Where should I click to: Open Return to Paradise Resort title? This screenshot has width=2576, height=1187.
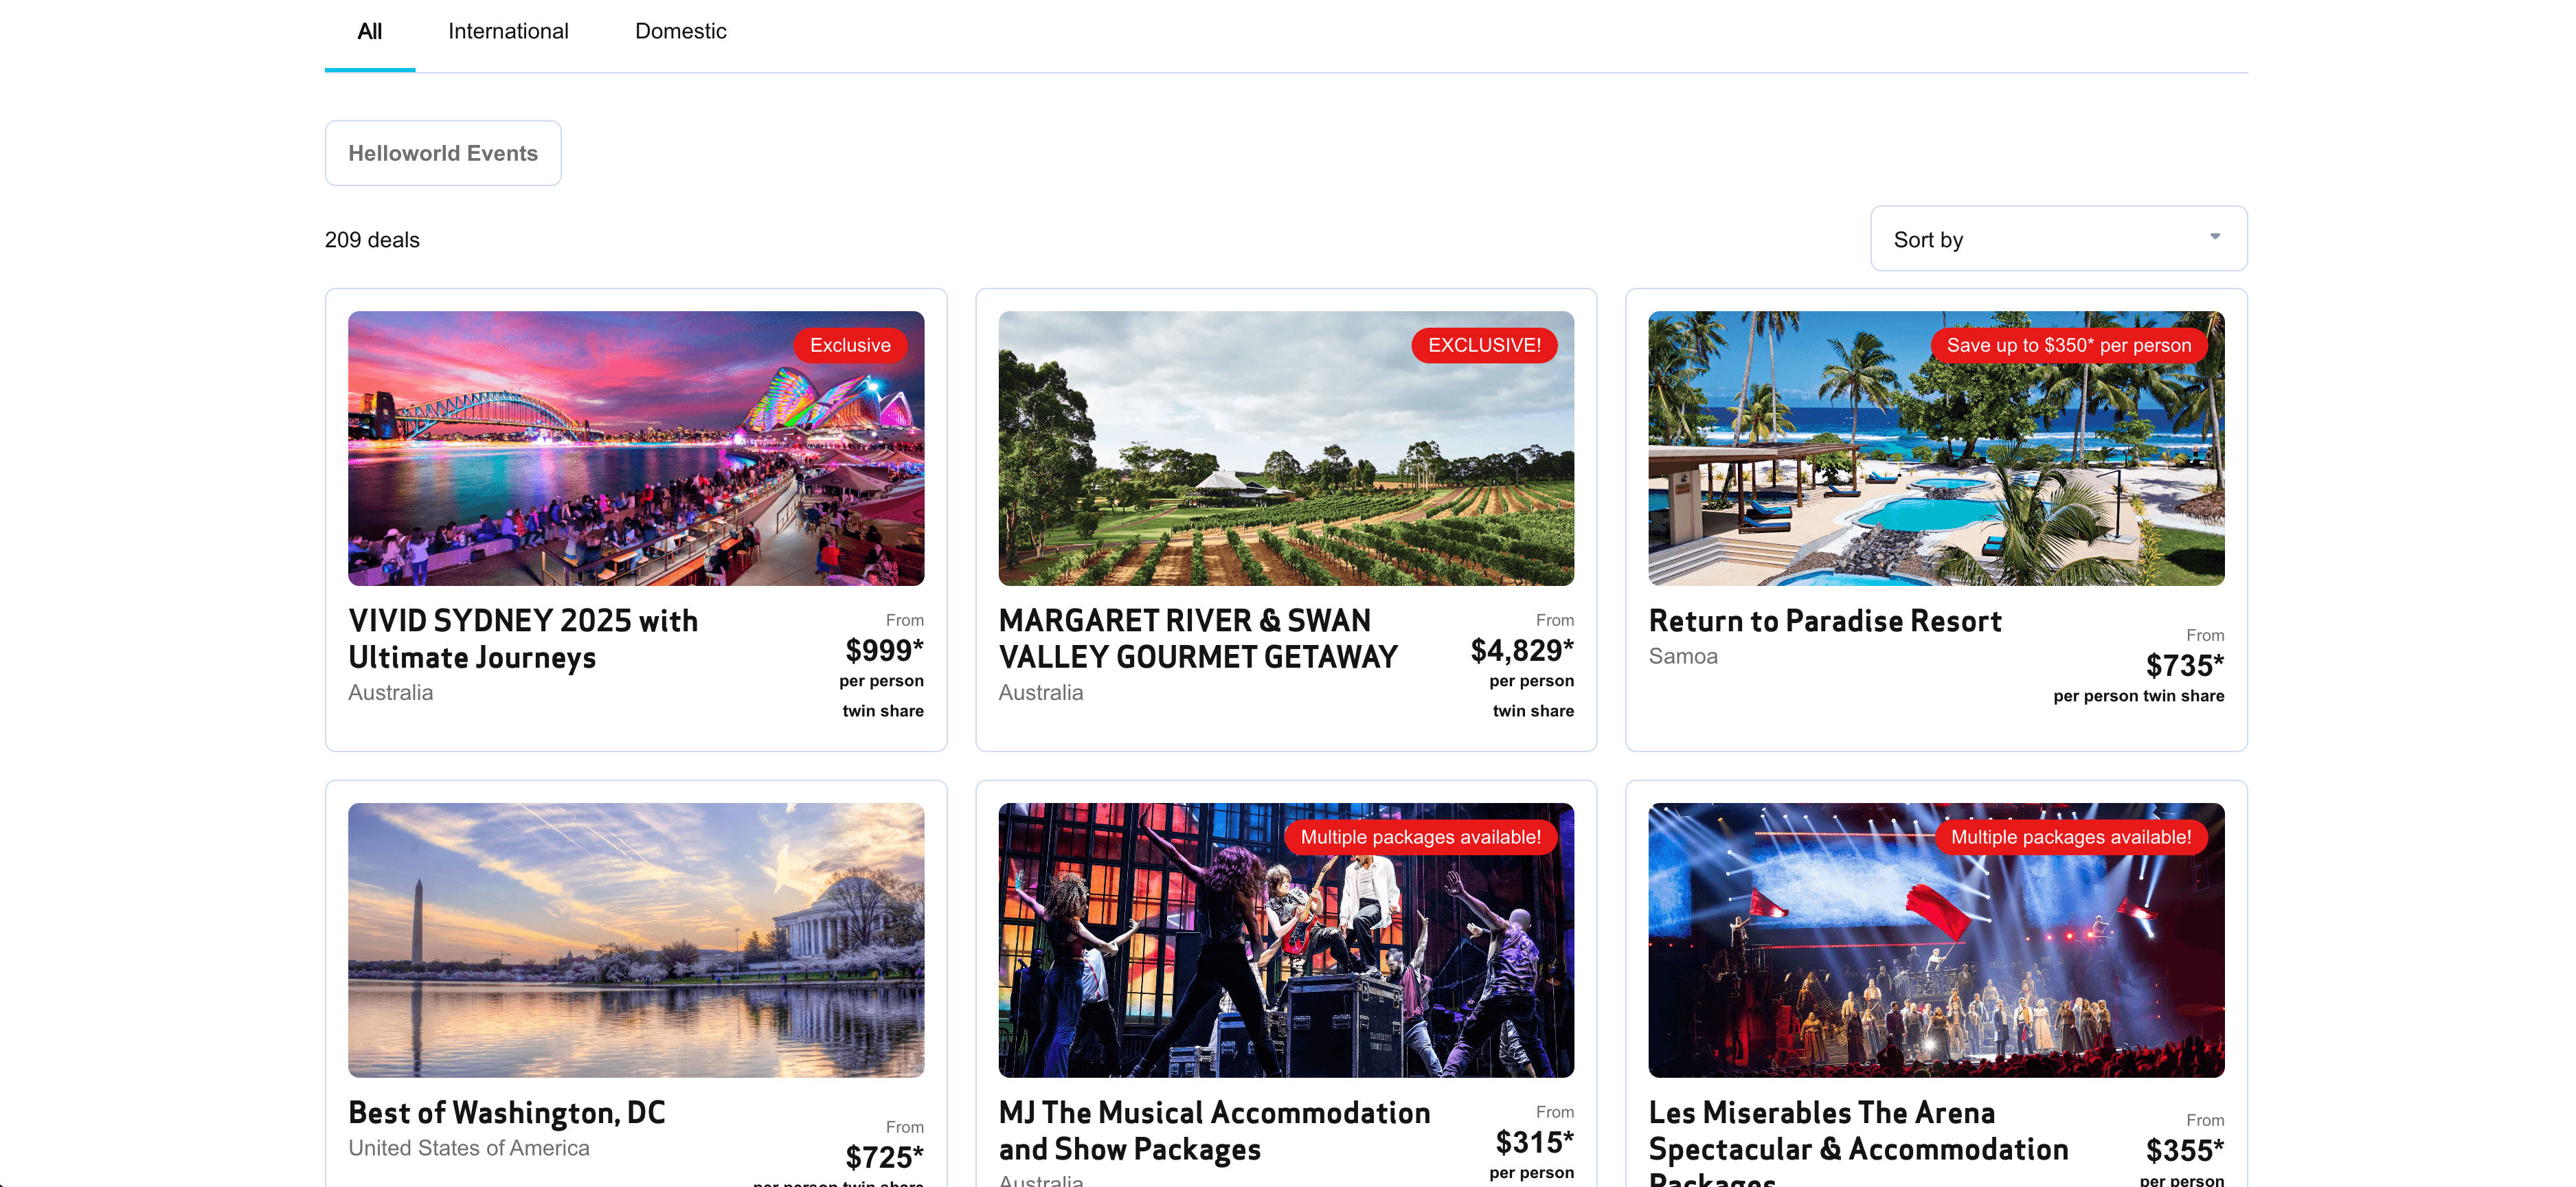1824,621
